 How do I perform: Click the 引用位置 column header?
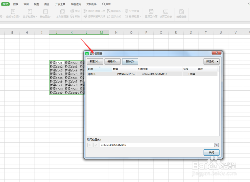coord(159,69)
